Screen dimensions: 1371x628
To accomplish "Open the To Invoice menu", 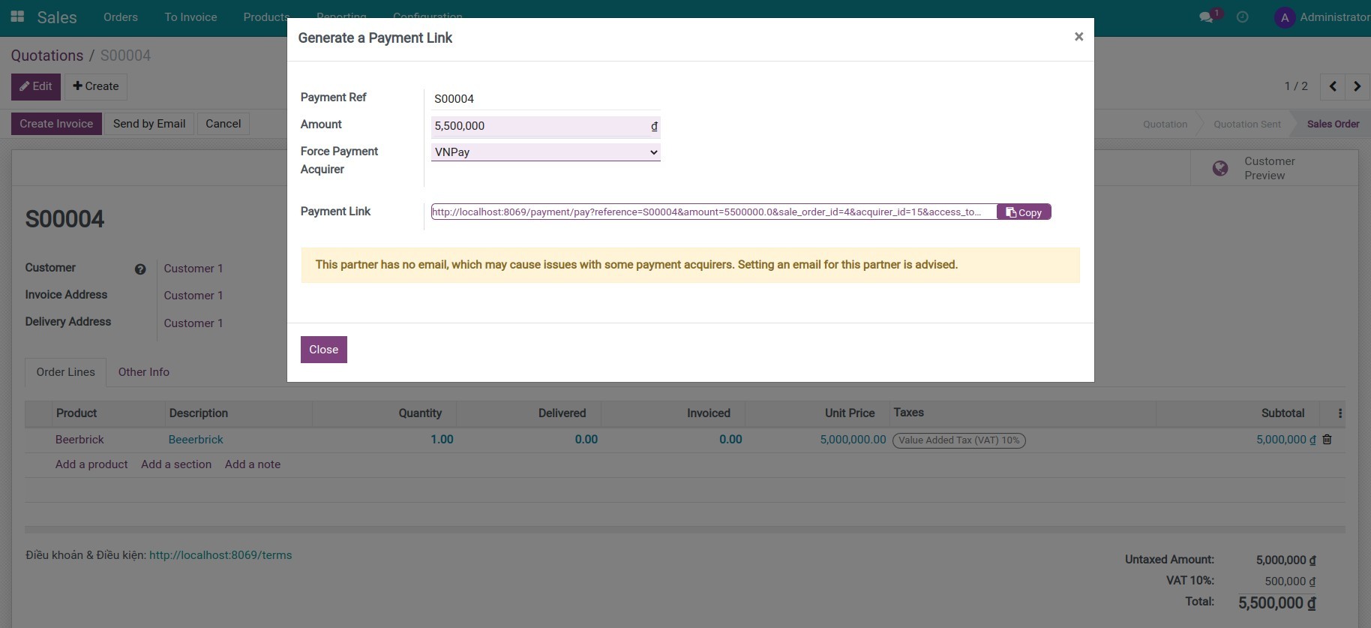I will pos(190,17).
